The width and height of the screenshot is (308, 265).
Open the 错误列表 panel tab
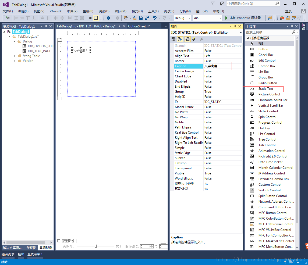(x=8, y=254)
